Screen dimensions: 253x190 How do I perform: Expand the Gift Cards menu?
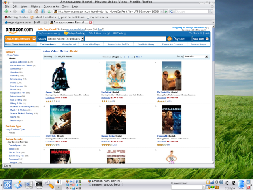(125, 33)
